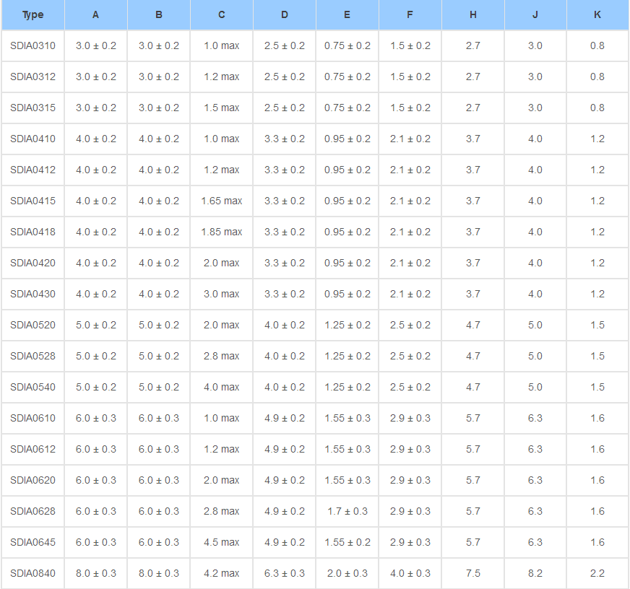Select the SDIA0310 type cell
The height and width of the screenshot is (589, 630).
point(33,45)
